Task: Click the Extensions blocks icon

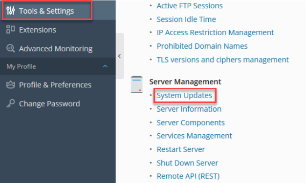Action: tap(11, 29)
